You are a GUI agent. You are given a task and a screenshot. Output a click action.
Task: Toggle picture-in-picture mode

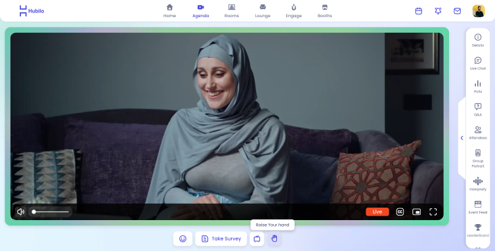416,212
